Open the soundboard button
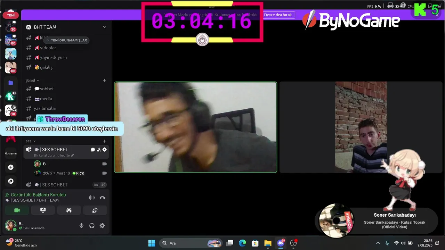This screenshot has width=445, height=250. (x=95, y=210)
